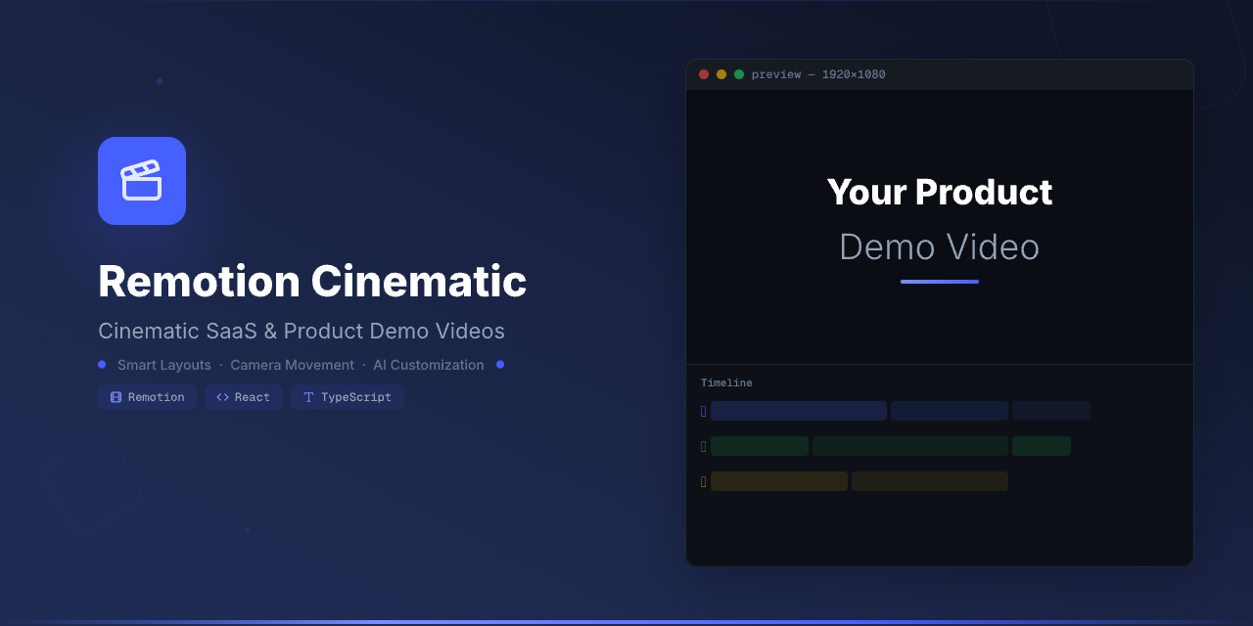The width and height of the screenshot is (1253, 626).
Task: Click the green maximize dot in preview window
Action: point(739,74)
